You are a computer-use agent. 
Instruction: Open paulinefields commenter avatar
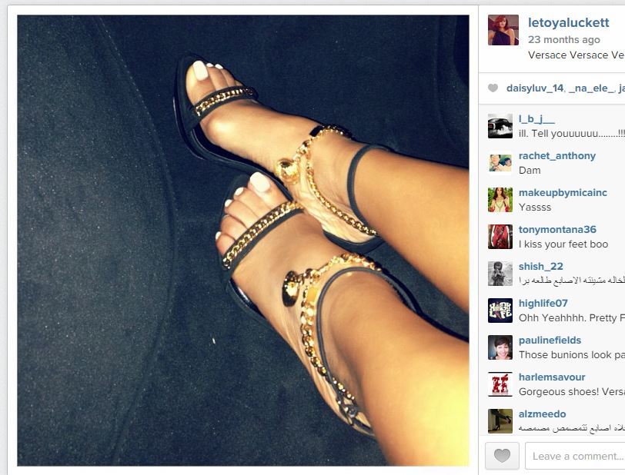500,347
